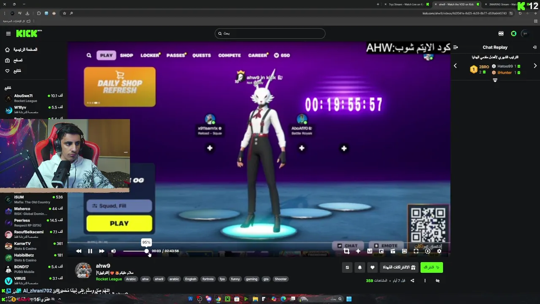The height and width of the screenshot is (304, 540).
Task: Seek on the video progress bar
Action: click(x=259, y=243)
